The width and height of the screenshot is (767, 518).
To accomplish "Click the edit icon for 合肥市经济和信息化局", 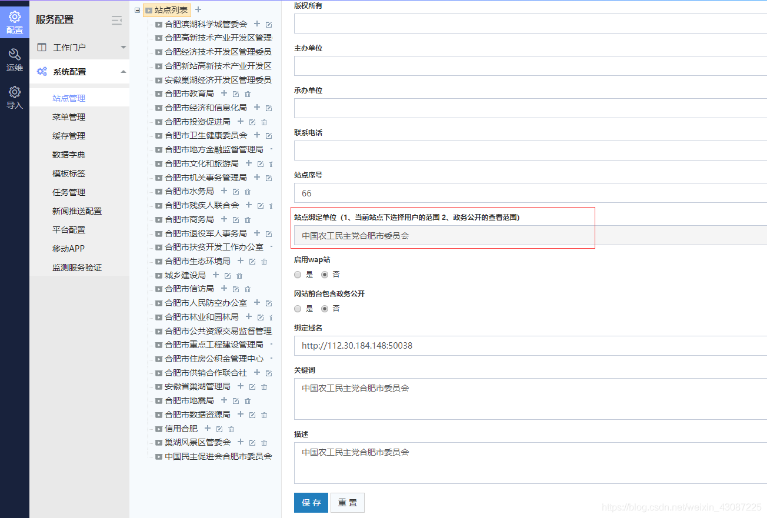I will 269,108.
